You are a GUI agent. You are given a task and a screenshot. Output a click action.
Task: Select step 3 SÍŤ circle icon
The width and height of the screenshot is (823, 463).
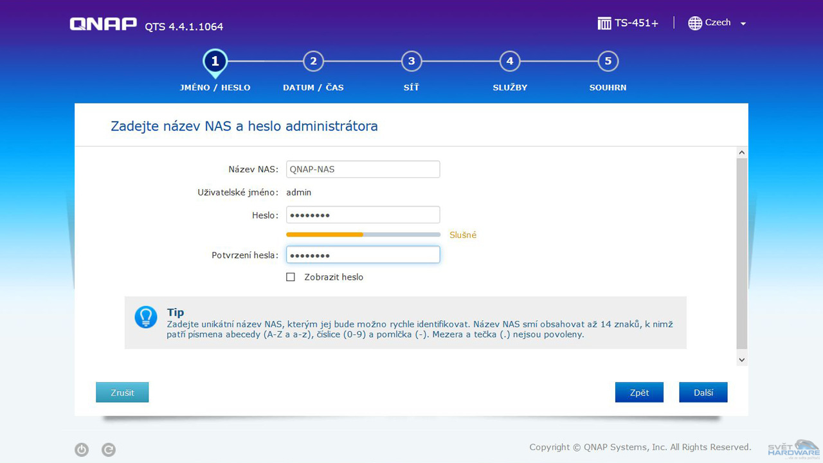coord(411,60)
